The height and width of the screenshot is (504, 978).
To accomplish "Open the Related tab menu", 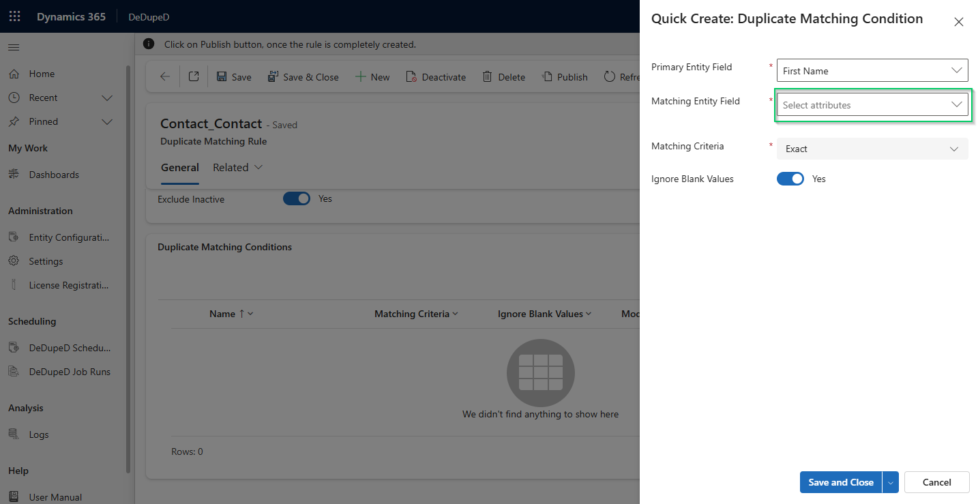I will coord(237,168).
